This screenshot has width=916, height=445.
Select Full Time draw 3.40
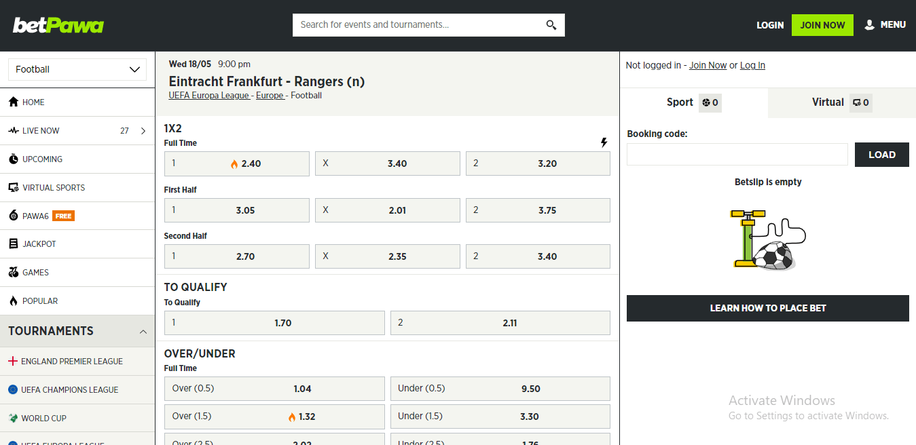[x=387, y=163]
